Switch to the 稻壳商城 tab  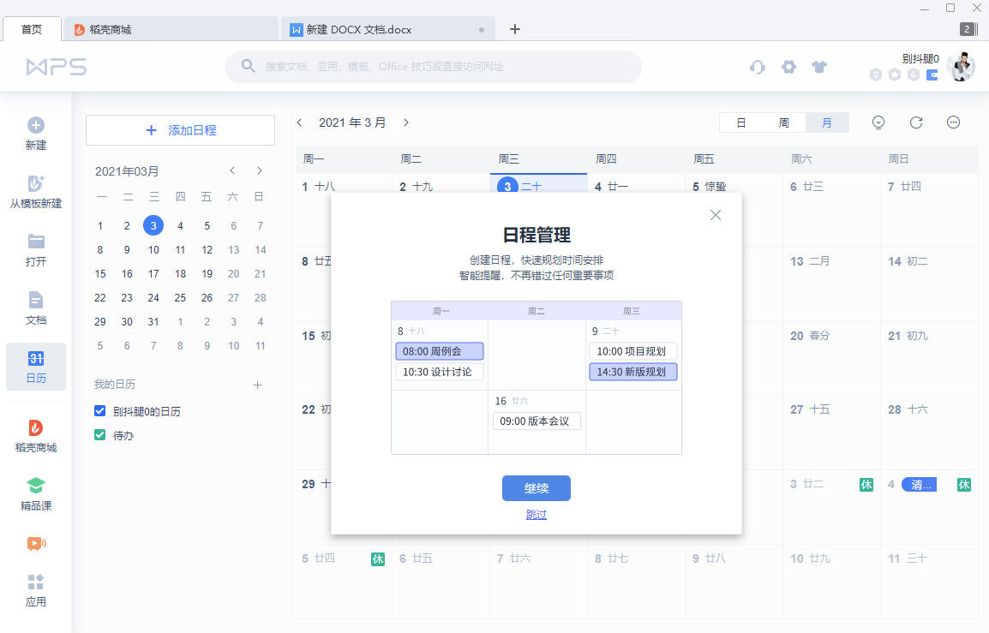[x=171, y=30]
